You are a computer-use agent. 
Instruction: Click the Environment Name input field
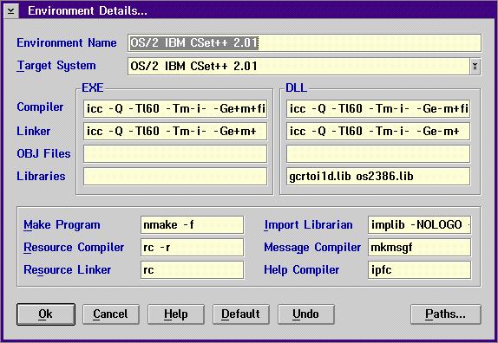click(x=305, y=42)
